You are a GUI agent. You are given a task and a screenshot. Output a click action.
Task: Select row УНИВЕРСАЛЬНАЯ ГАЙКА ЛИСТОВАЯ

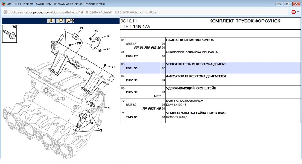click(210, 117)
